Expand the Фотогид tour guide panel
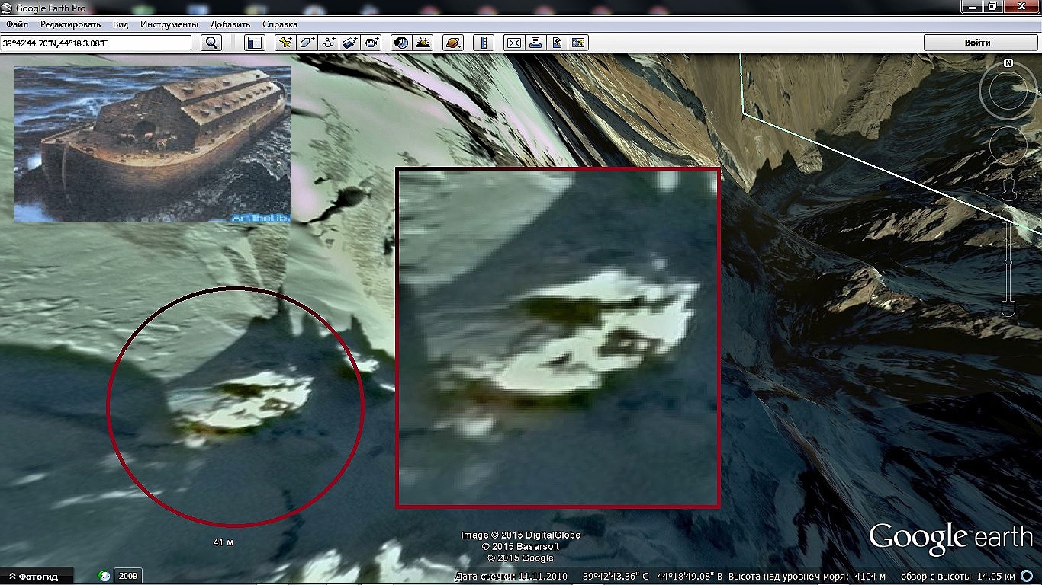This screenshot has height=585, width=1042. click(37, 577)
